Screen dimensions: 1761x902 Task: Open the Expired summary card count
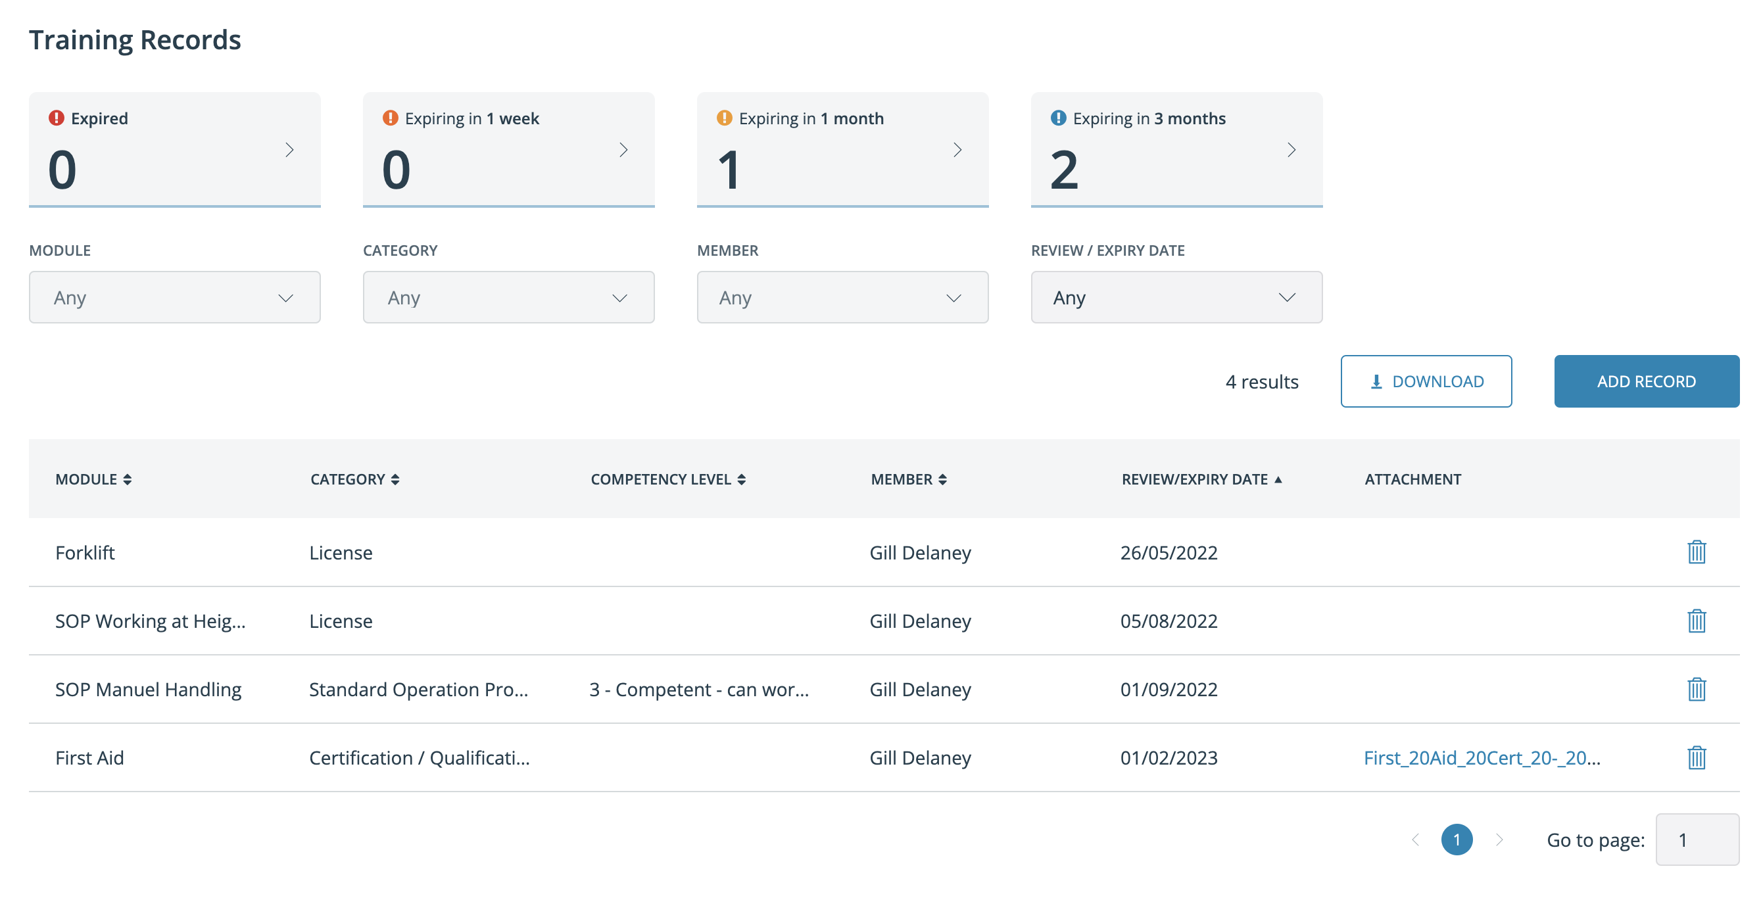click(x=62, y=169)
